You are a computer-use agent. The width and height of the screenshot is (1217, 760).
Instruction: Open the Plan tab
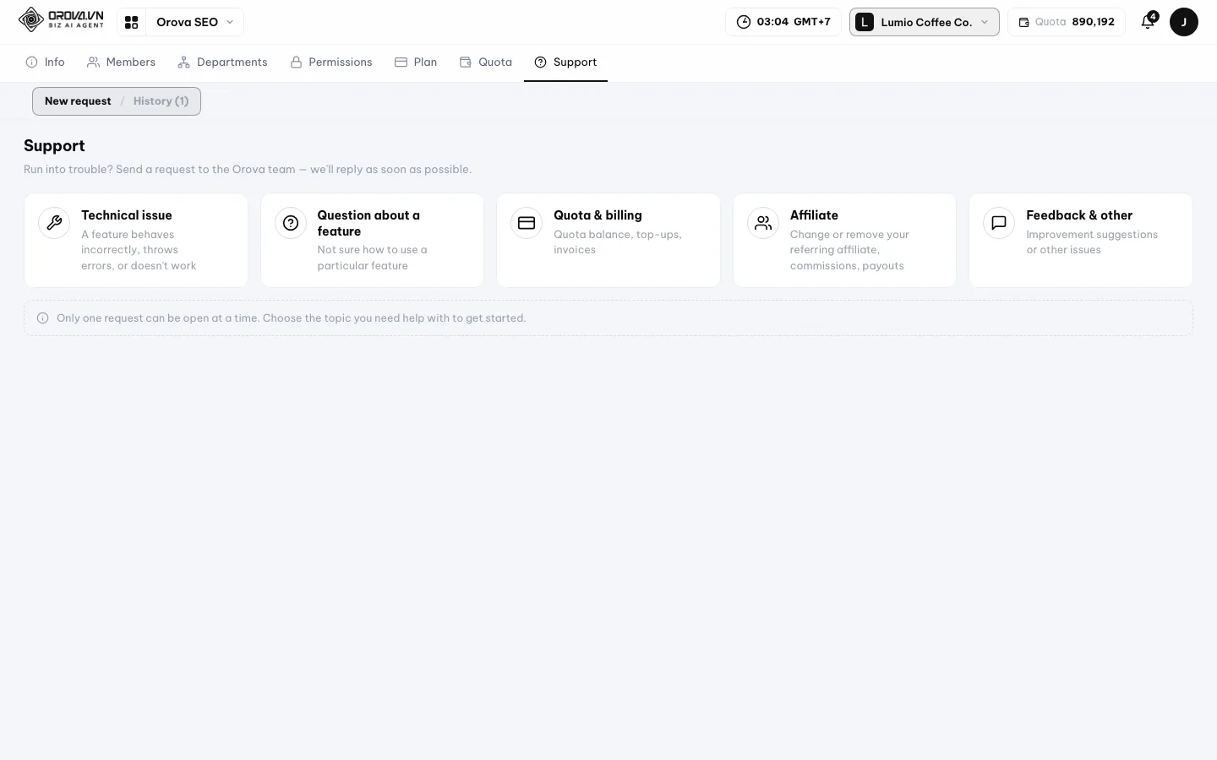pos(416,62)
